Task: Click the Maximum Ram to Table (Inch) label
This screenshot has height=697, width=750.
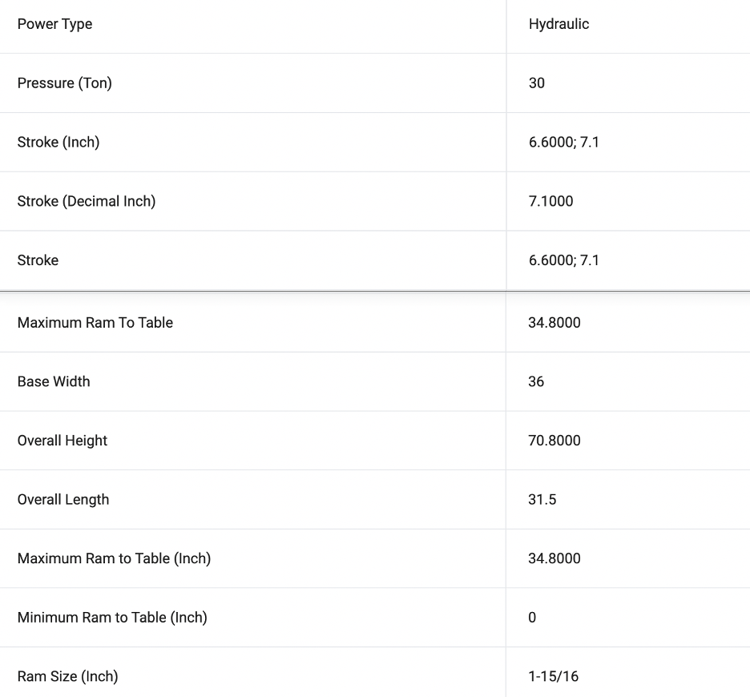Action: 114,558
